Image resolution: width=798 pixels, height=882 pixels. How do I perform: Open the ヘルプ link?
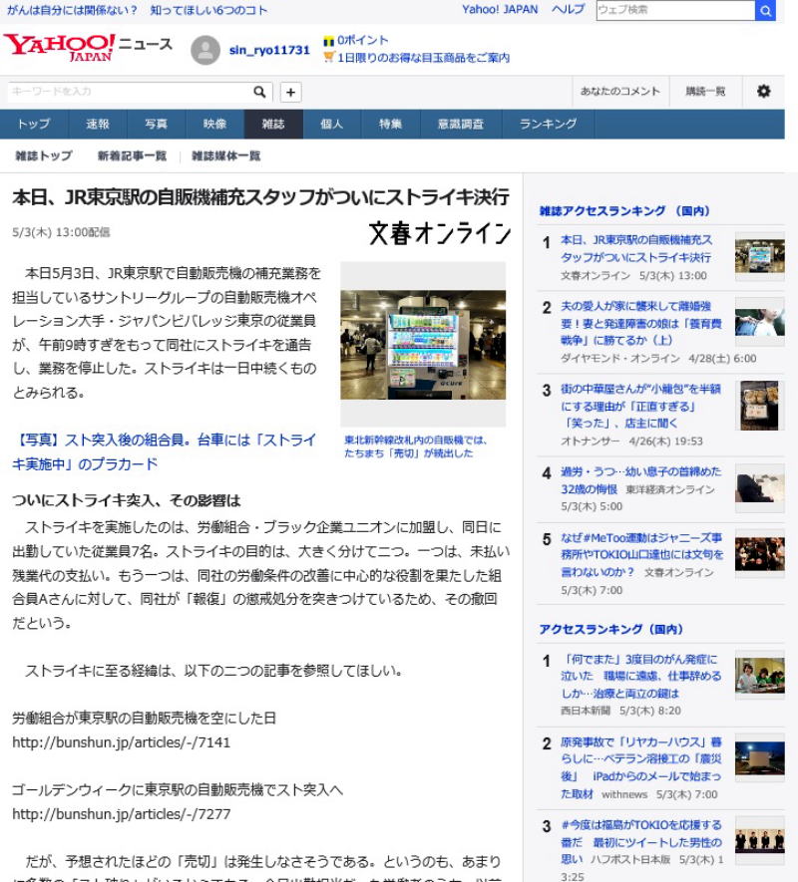click(x=568, y=10)
